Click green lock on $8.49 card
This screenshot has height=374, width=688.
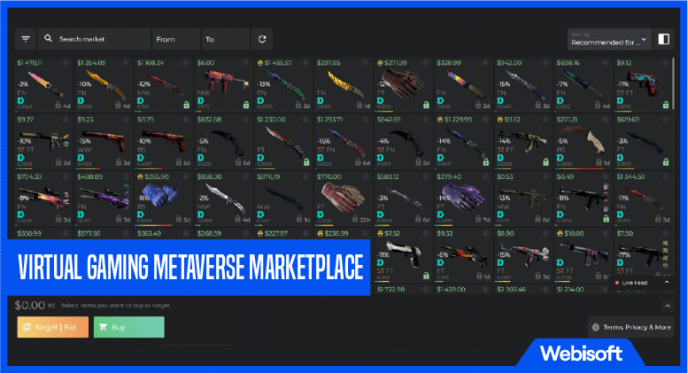point(606,219)
